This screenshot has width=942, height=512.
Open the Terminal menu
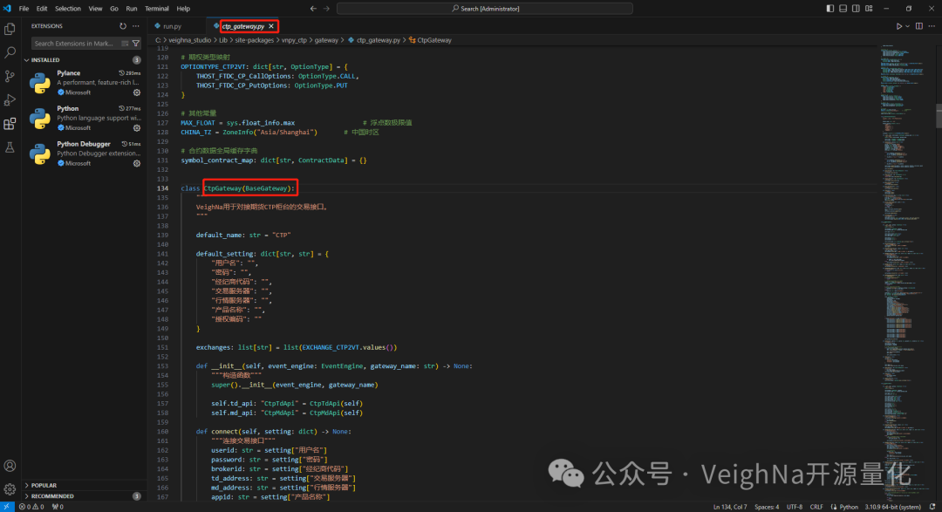tap(157, 9)
